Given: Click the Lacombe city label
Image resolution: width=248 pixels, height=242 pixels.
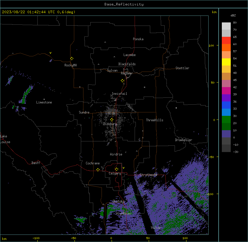Looking at the screenshot, I should click(x=129, y=55).
